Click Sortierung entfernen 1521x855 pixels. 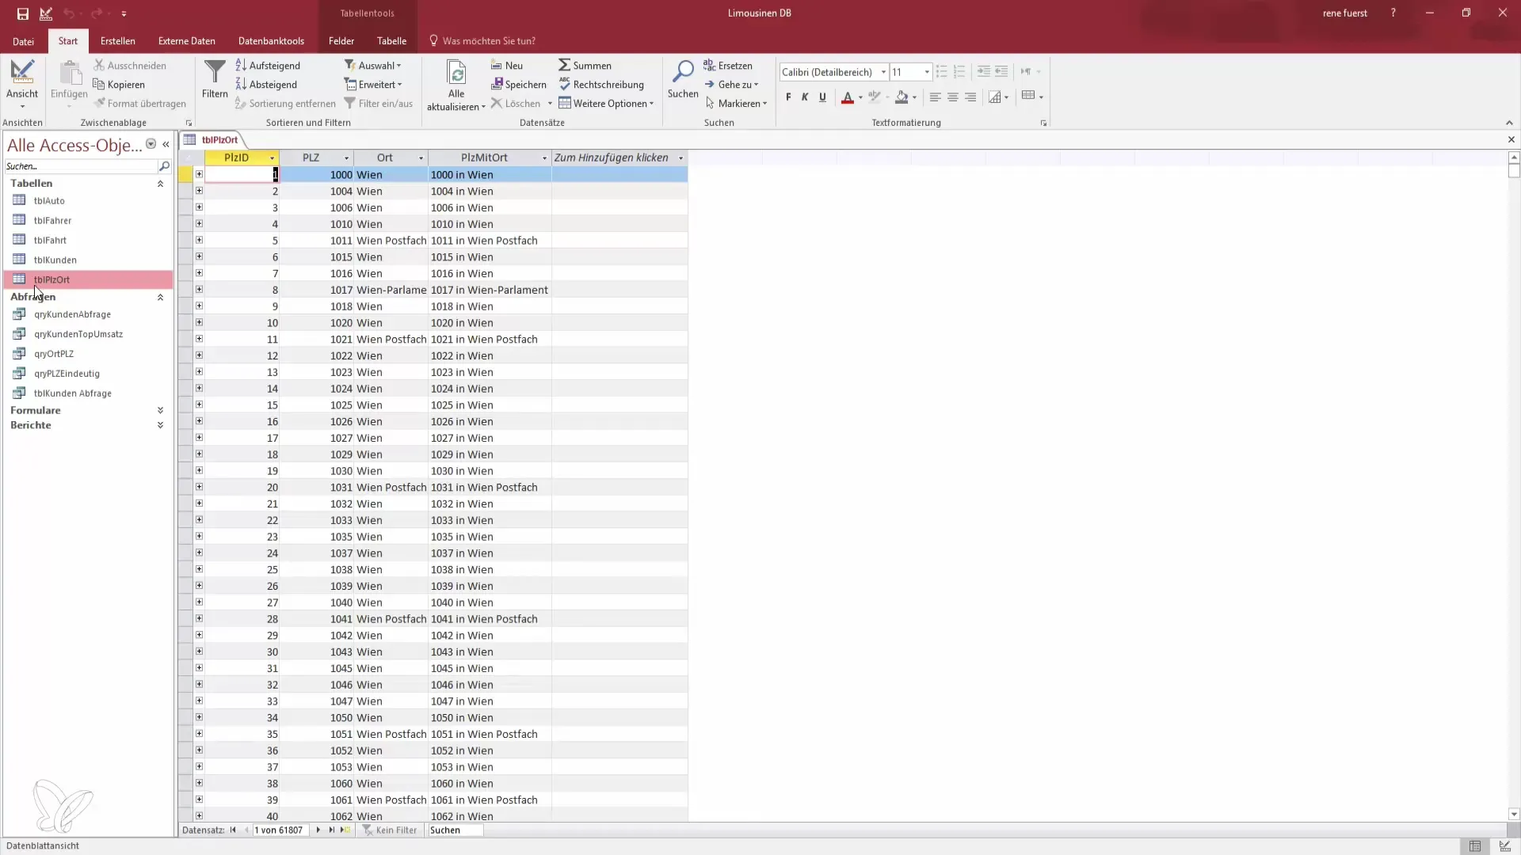[x=285, y=104]
